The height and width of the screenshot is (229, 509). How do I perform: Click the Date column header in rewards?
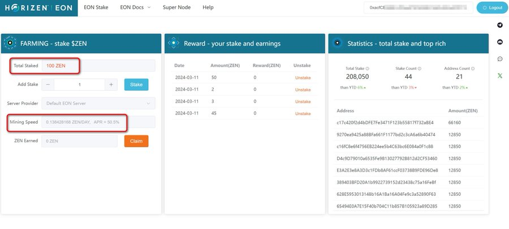coord(179,65)
